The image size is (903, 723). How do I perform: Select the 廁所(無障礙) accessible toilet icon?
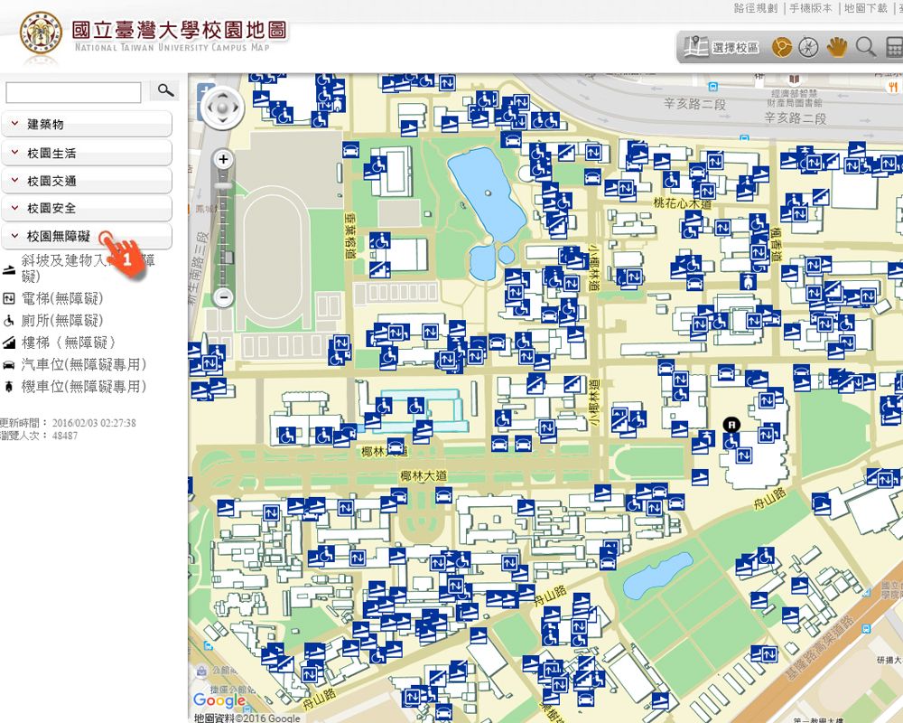11,319
